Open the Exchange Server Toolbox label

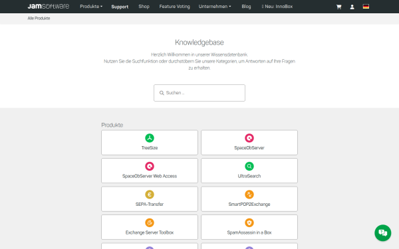[x=150, y=232]
